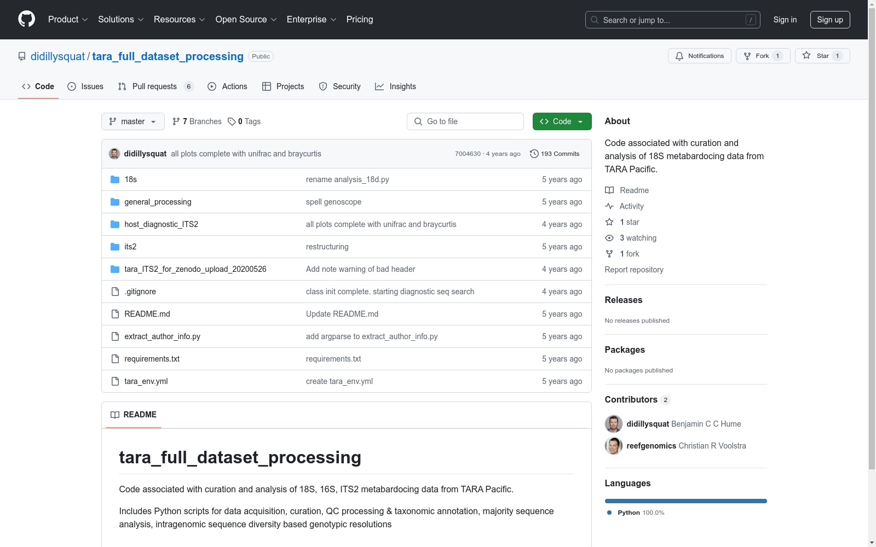Switch to the Issues tab
Image resolution: width=876 pixels, height=547 pixels.
[x=85, y=86]
